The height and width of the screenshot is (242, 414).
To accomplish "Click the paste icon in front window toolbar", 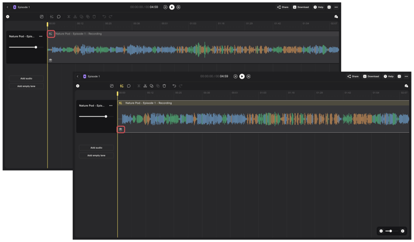I will point(158,86).
